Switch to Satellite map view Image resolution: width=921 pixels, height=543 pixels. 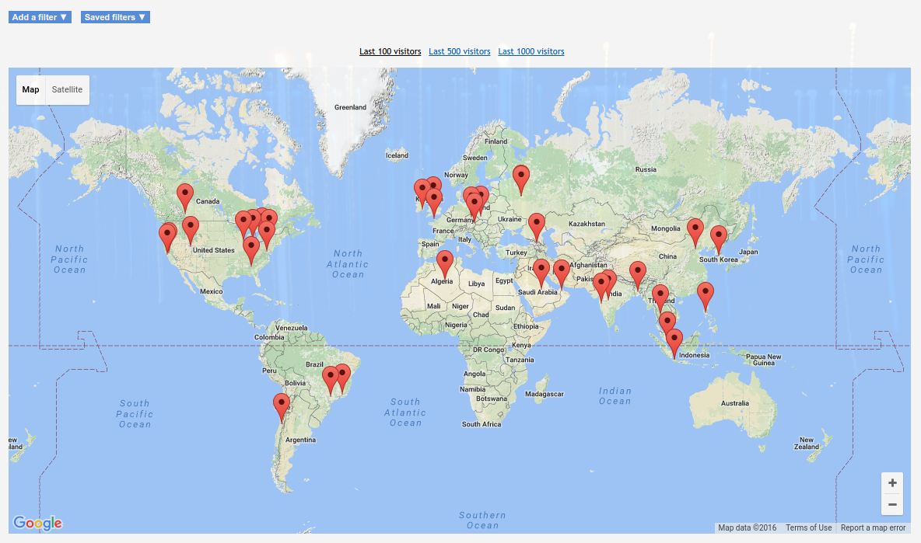[x=67, y=90]
